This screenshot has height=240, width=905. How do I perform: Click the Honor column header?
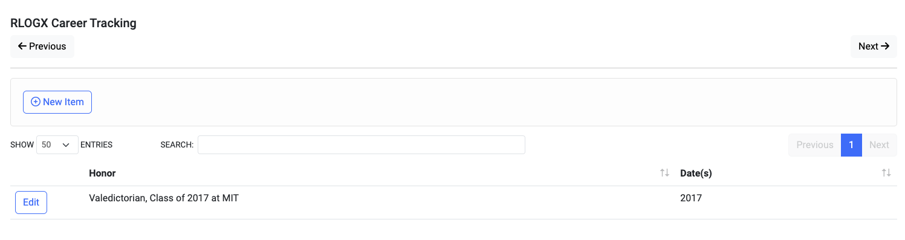[102, 173]
